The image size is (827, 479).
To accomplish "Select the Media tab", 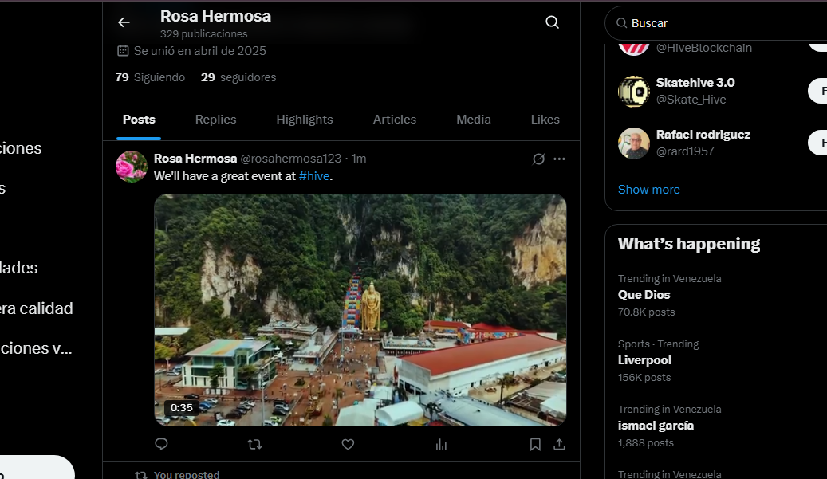I will pyautogui.click(x=474, y=120).
